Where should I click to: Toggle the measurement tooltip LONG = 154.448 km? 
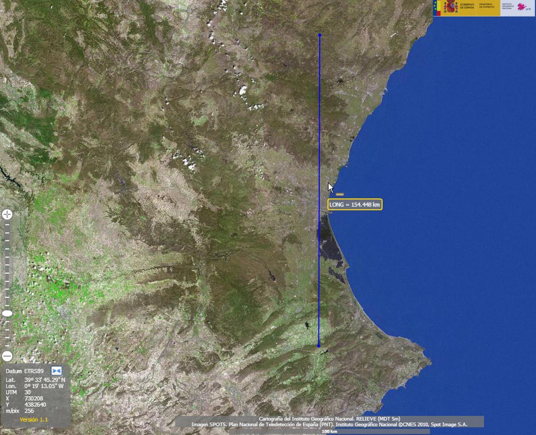(355, 204)
